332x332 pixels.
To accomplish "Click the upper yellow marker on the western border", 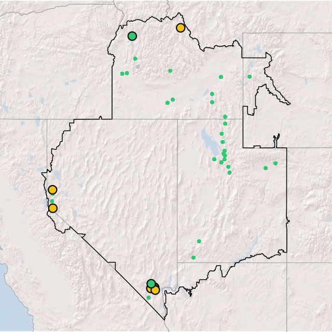I will click(52, 190).
